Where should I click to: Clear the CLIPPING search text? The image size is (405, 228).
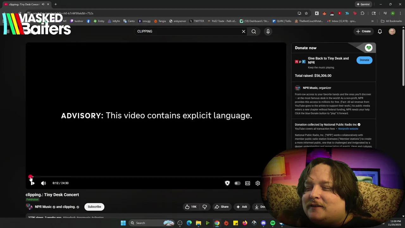pos(244,31)
